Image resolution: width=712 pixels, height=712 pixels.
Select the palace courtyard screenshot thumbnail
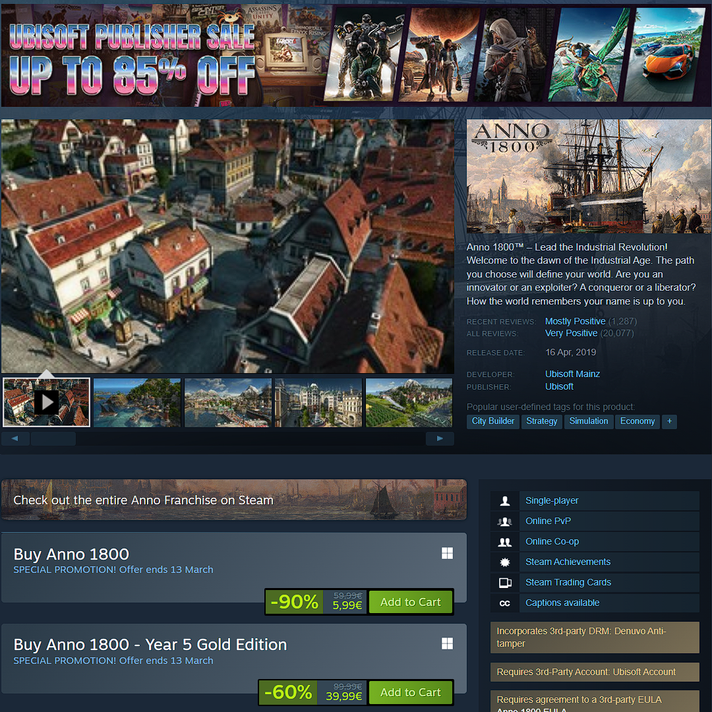tap(318, 402)
